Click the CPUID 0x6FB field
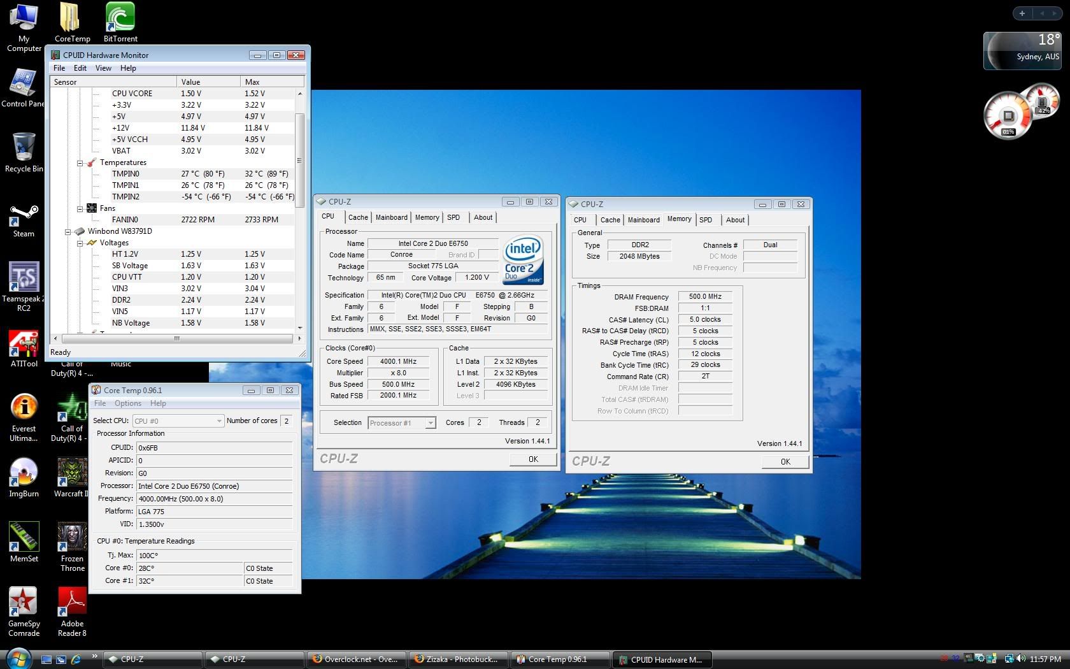 coord(214,448)
